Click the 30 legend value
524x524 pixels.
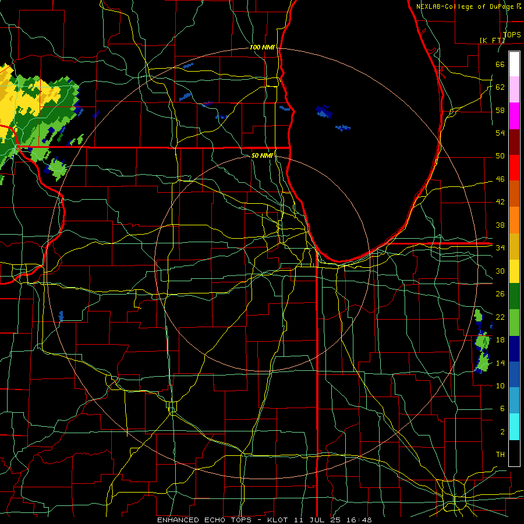point(500,271)
